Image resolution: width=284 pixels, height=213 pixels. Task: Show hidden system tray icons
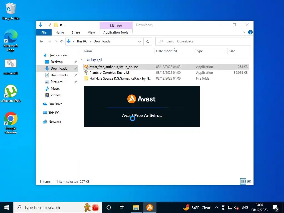pos(216,207)
